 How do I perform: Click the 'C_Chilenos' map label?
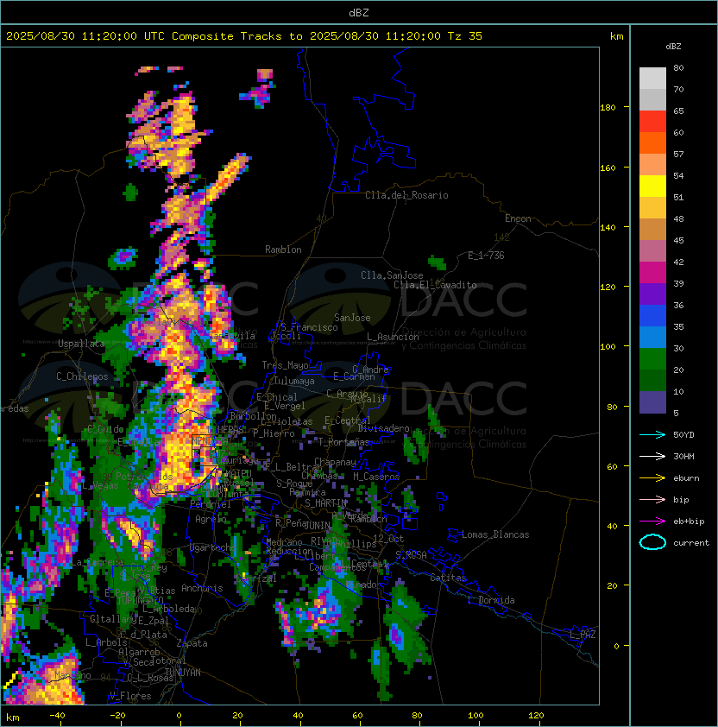82,376
